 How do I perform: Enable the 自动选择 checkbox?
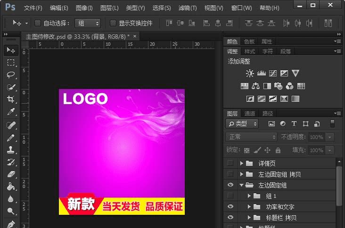[x=38, y=23]
